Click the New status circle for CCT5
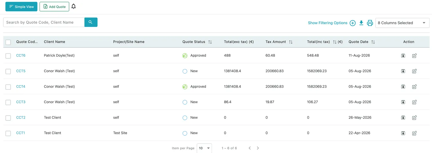432x153 pixels. pyautogui.click(x=185, y=71)
